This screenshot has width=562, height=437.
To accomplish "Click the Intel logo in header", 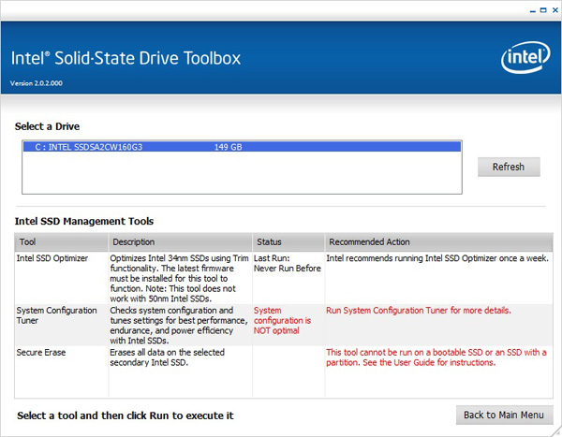I will (525, 57).
